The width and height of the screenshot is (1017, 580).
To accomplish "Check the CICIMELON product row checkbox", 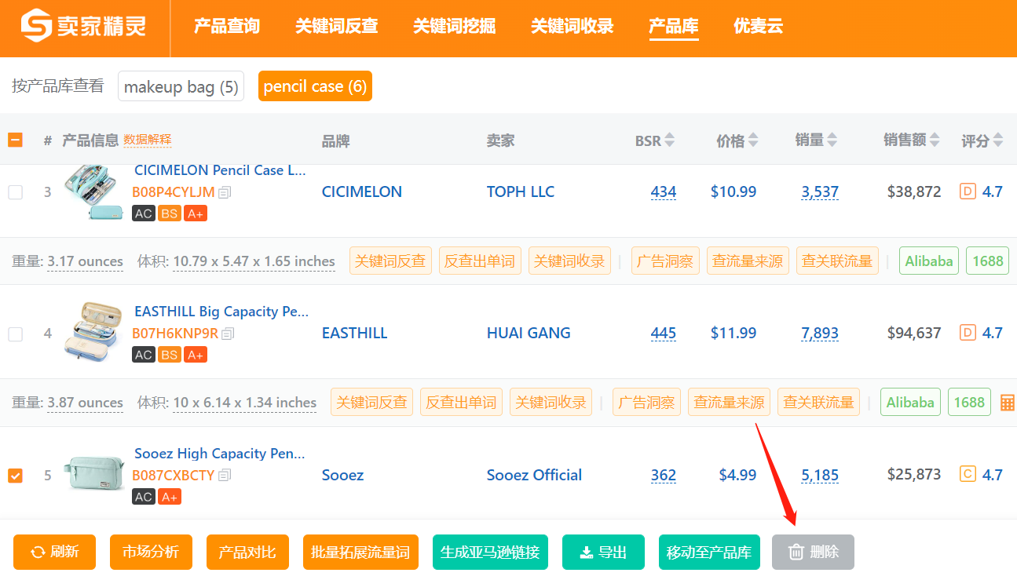I will click(16, 192).
